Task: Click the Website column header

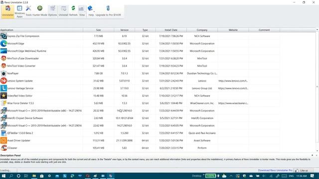Action: 233,30
